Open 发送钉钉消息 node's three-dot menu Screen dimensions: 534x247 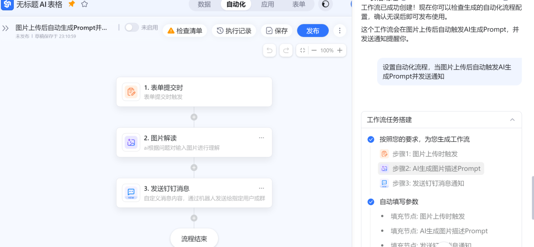262,188
